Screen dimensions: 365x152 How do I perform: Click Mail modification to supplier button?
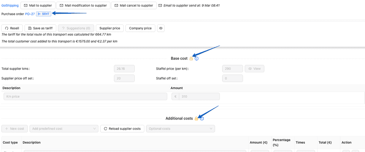click(x=83, y=5)
